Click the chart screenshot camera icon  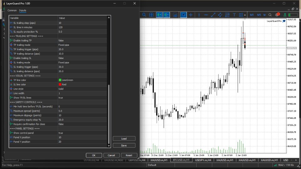pos(175,15)
